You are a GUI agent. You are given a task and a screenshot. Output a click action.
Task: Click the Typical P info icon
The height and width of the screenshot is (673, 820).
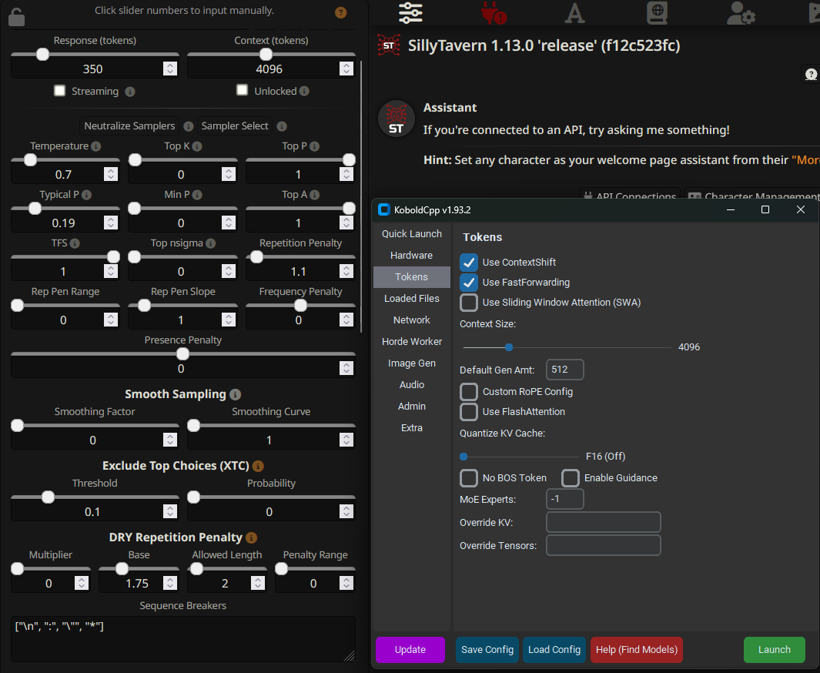click(x=87, y=195)
